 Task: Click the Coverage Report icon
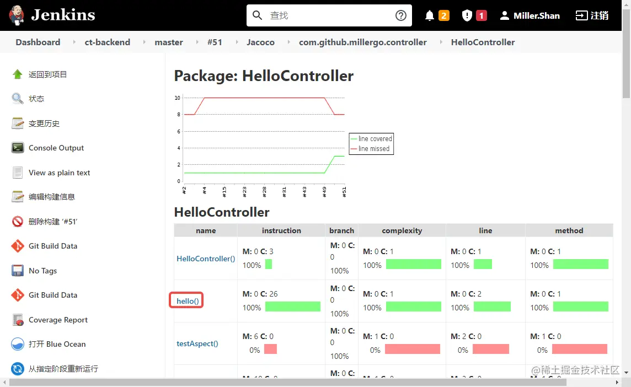click(18, 320)
